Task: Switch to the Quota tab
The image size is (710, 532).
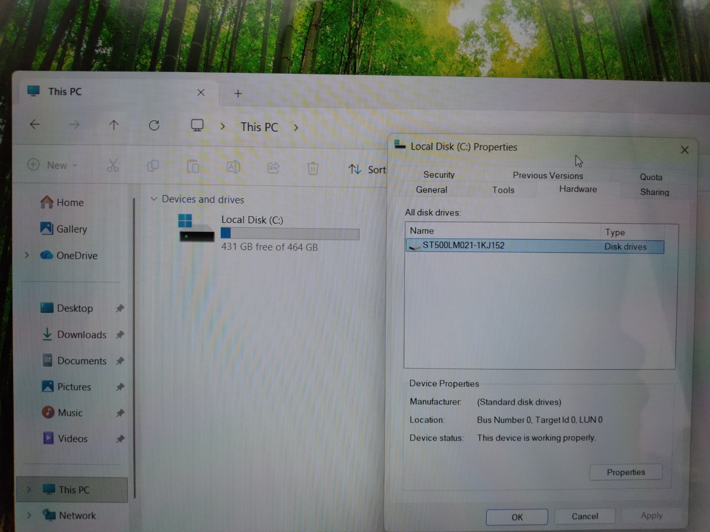Action: 651,177
